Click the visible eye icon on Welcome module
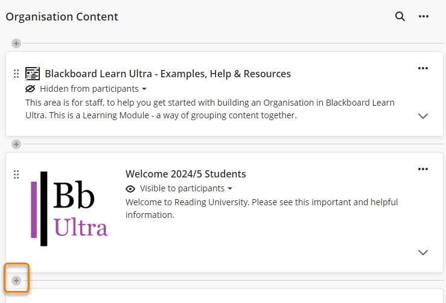 tap(131, 188)
